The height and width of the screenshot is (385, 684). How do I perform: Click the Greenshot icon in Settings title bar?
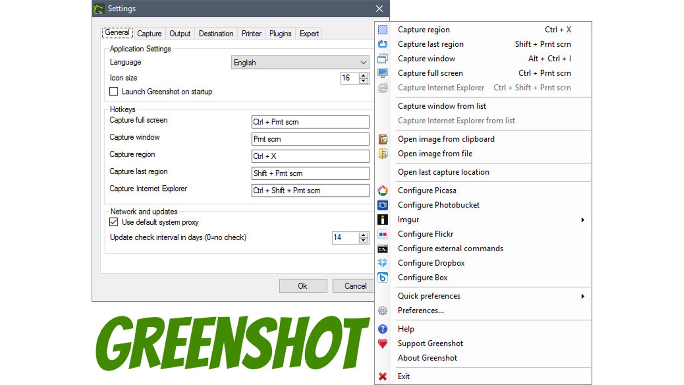point(99,9)
